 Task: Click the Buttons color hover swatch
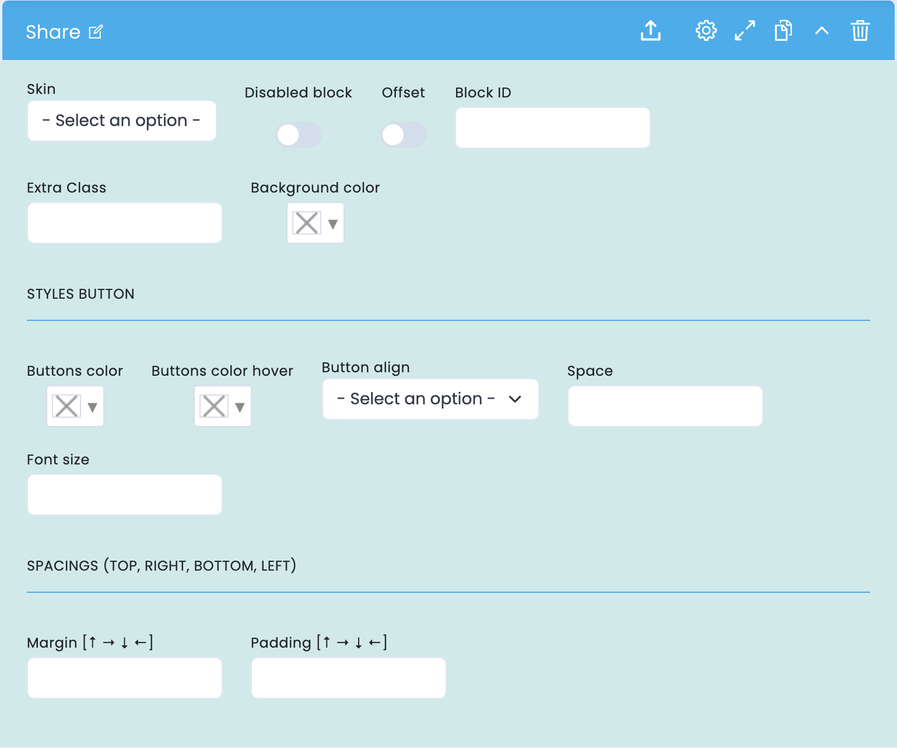click(x=214, y=406)
